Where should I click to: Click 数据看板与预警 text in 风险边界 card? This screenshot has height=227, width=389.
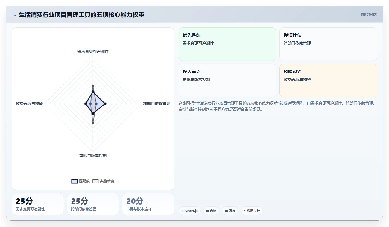(297, 80)
